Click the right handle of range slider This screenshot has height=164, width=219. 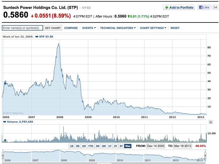pyautogui.click(x=205, y=156)
